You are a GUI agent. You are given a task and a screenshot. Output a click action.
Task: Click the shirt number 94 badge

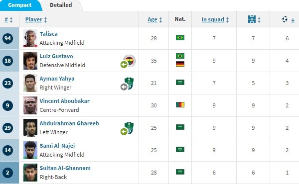pyautogui.click(x=7, y=38)
